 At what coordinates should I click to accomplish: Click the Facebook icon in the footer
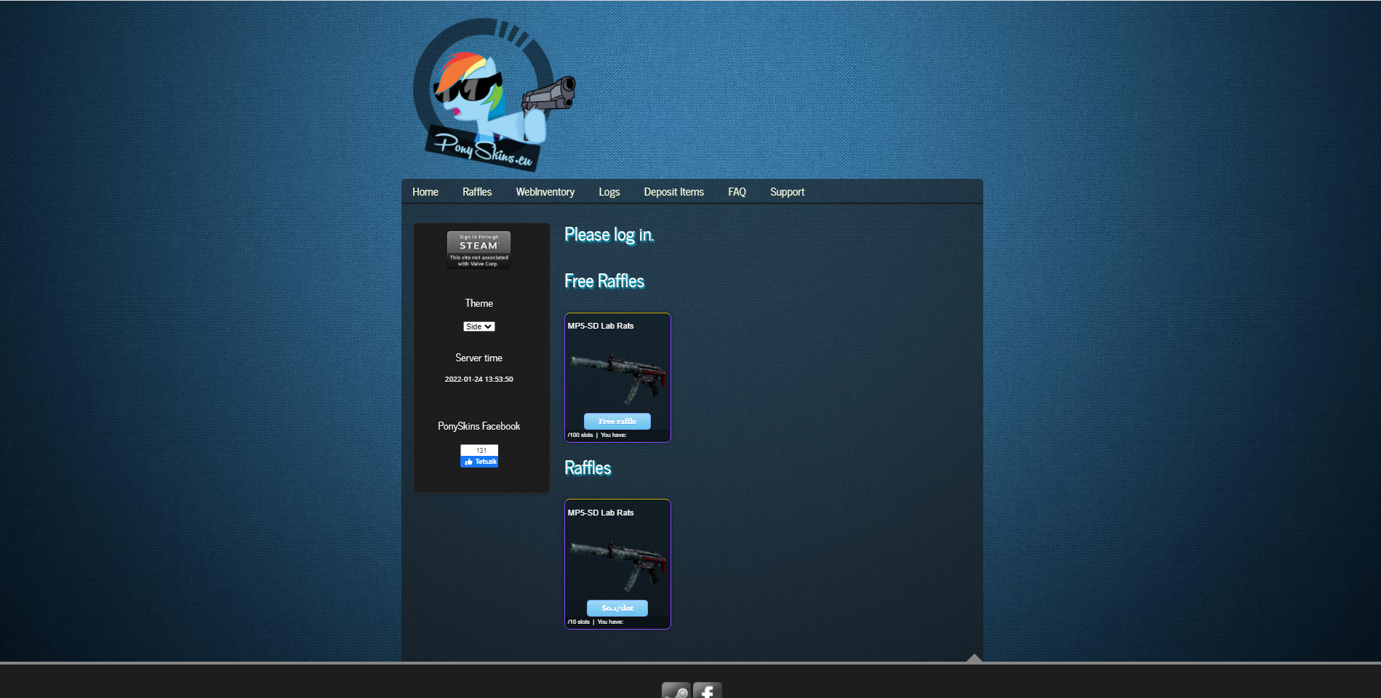click(707, 690)
